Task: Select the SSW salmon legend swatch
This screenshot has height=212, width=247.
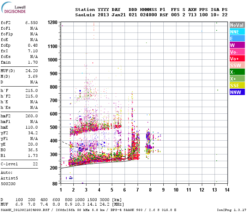Action: click(x=237, y=65)
